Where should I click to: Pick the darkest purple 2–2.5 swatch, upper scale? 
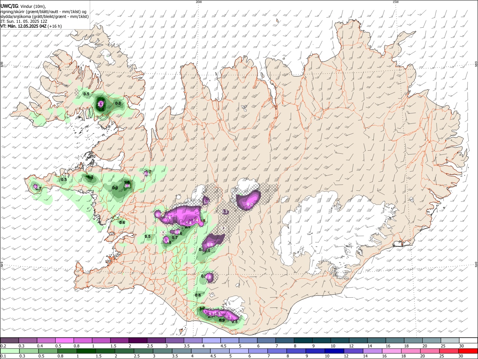point(138,340)
